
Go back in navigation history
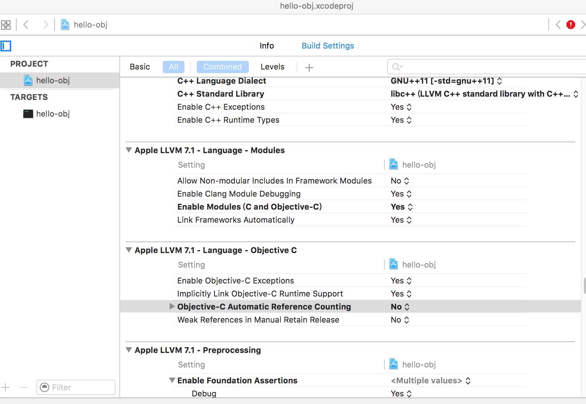pos(26,25)
